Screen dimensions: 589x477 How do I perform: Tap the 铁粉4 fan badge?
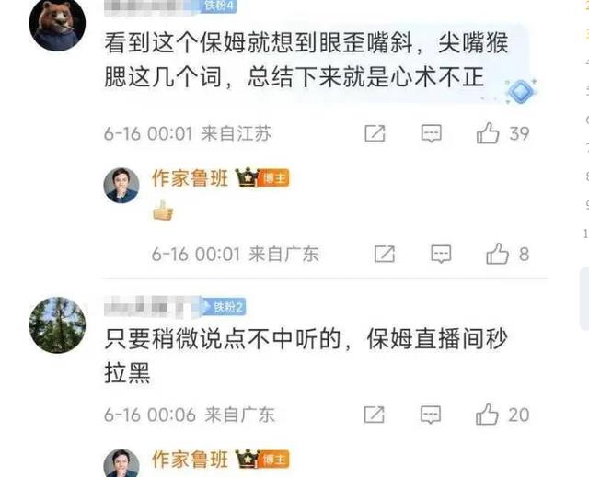click(219, 6)
